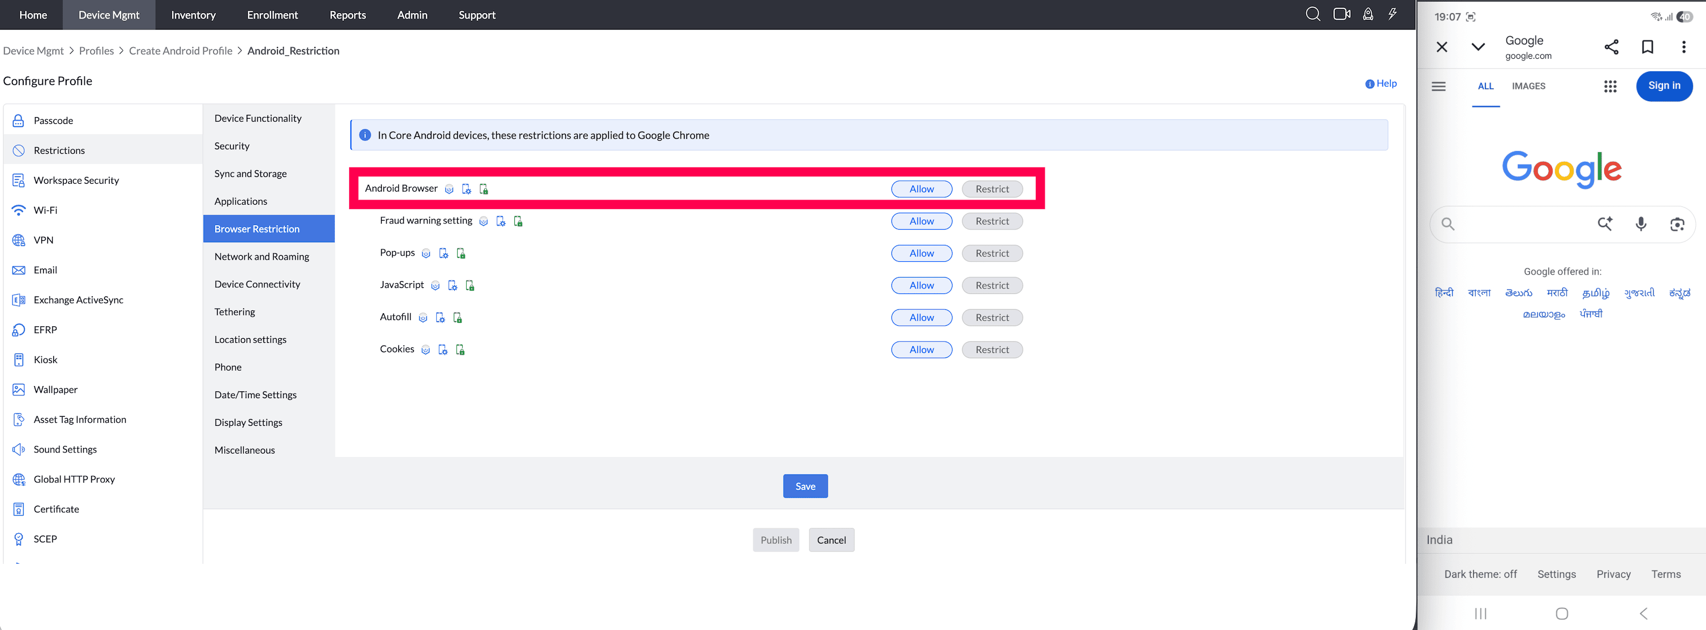Image resolution: width=1706 pixels, height=630 pixels.
Task: Tap the Google search input field
Action: tap(1523, 225)
